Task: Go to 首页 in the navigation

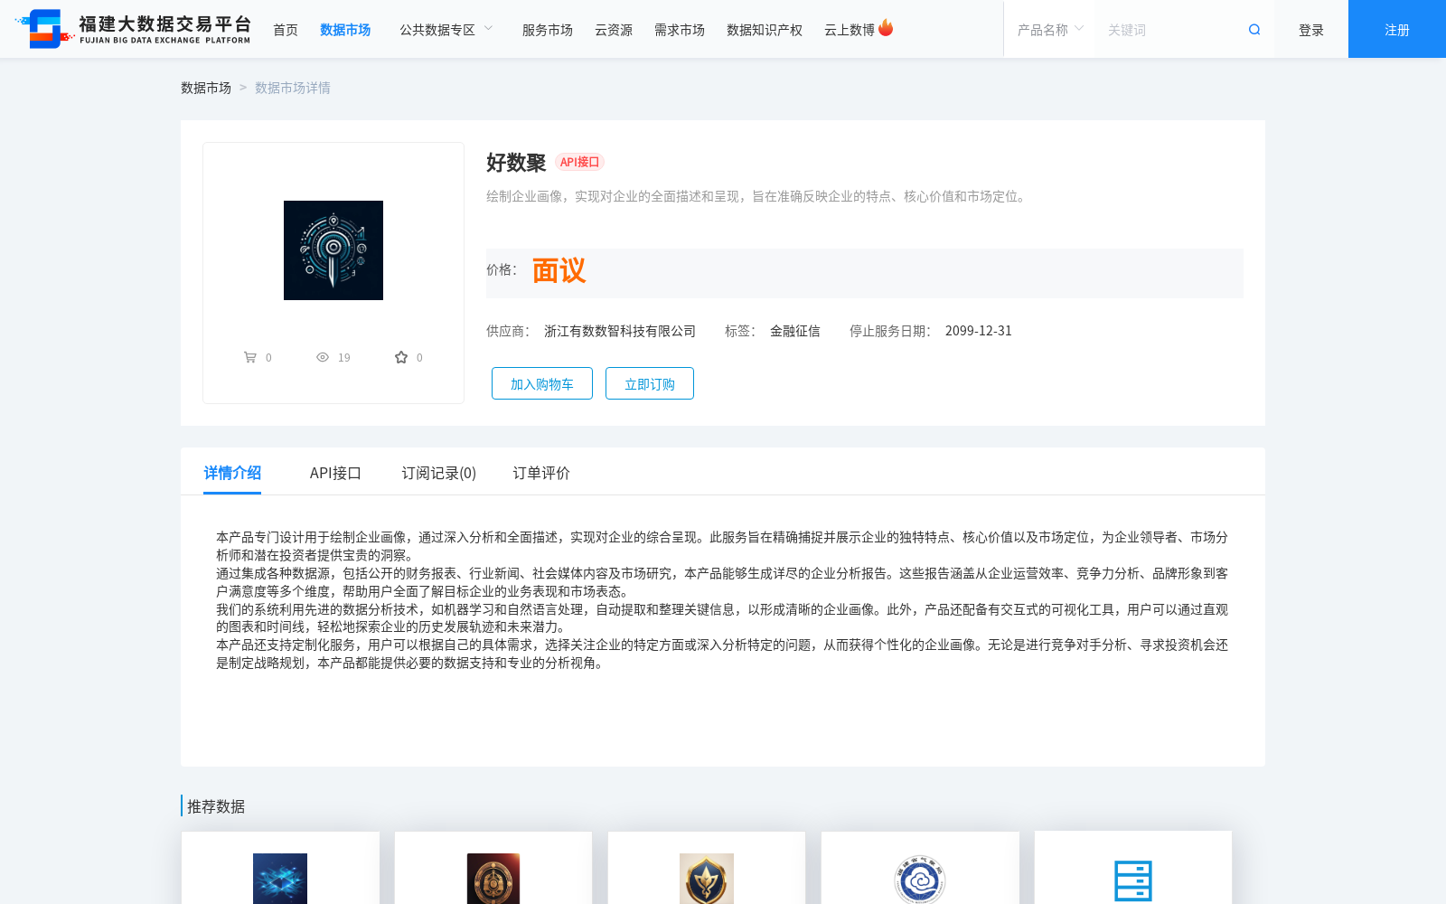Action: (x=286, y=30)
